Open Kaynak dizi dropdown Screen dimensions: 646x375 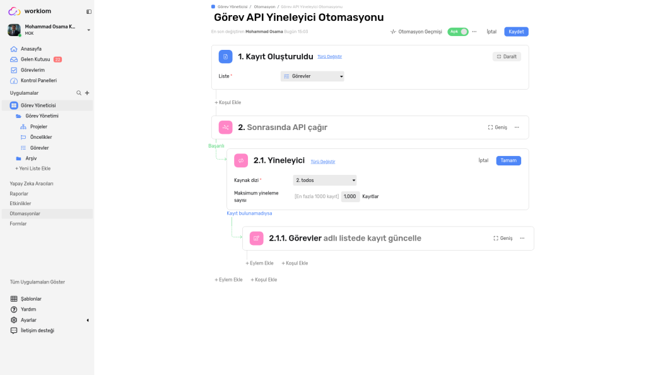[325, 180]
